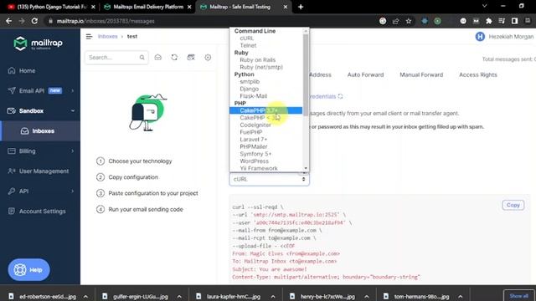Viewport: 536px width, 301px height.
Task: Click the share page icon in address bar
Action: coord(396,21)
